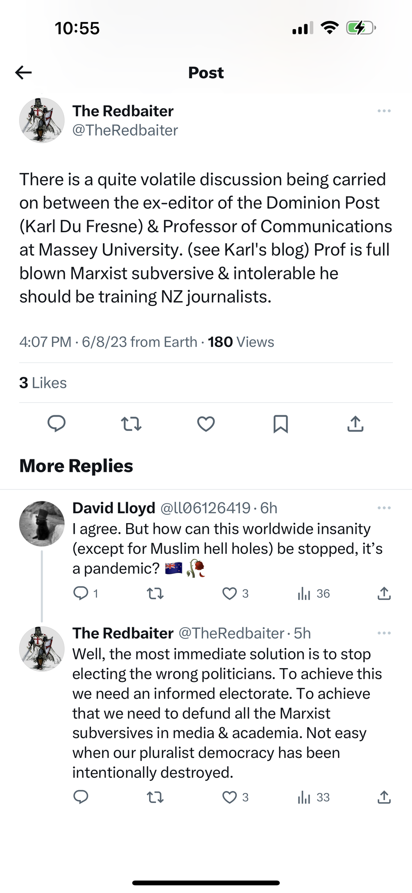Reply to the main Redbaiter post

(57, 424)
